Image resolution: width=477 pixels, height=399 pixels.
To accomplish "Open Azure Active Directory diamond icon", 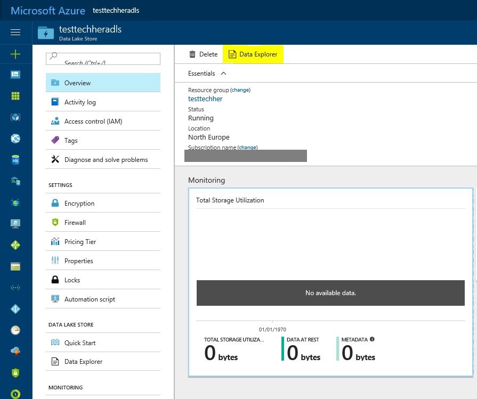I will click(15, 309).
